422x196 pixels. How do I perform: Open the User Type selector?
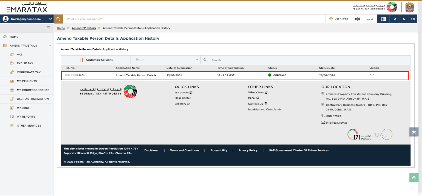[338, 19]
